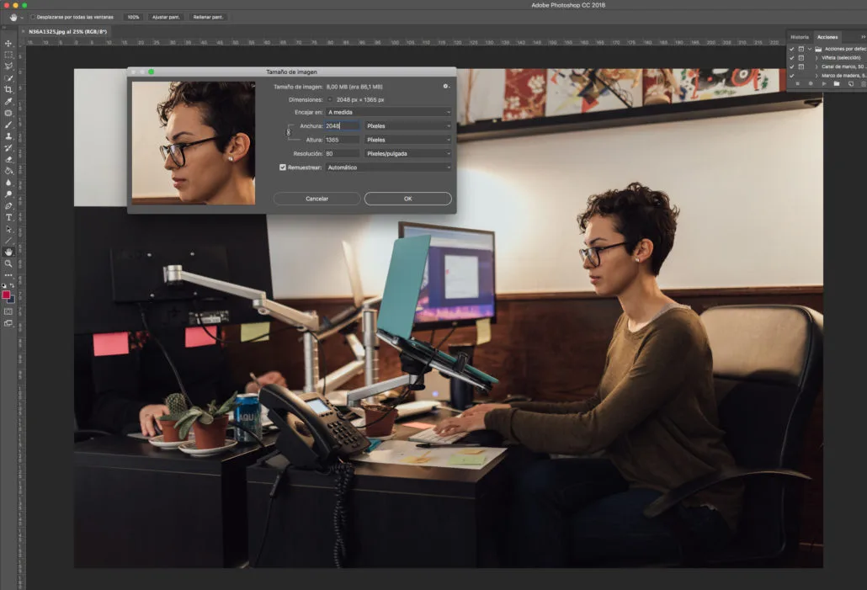Select the Eyedropper tool

coord(8,101)
